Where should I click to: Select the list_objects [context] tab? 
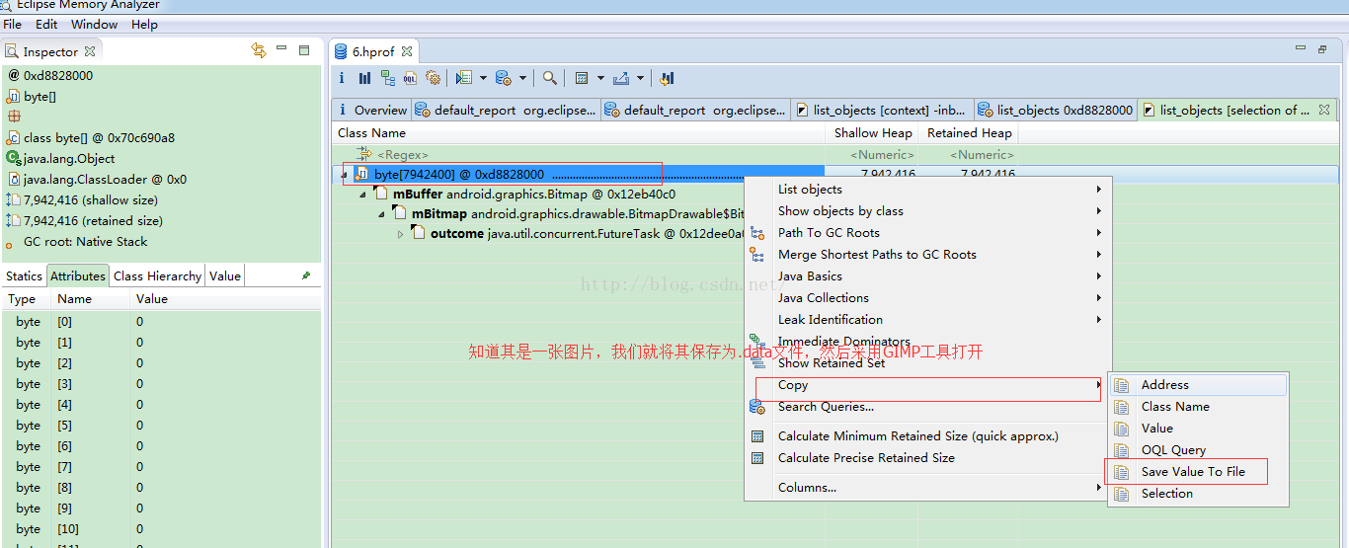pos(883,110)
